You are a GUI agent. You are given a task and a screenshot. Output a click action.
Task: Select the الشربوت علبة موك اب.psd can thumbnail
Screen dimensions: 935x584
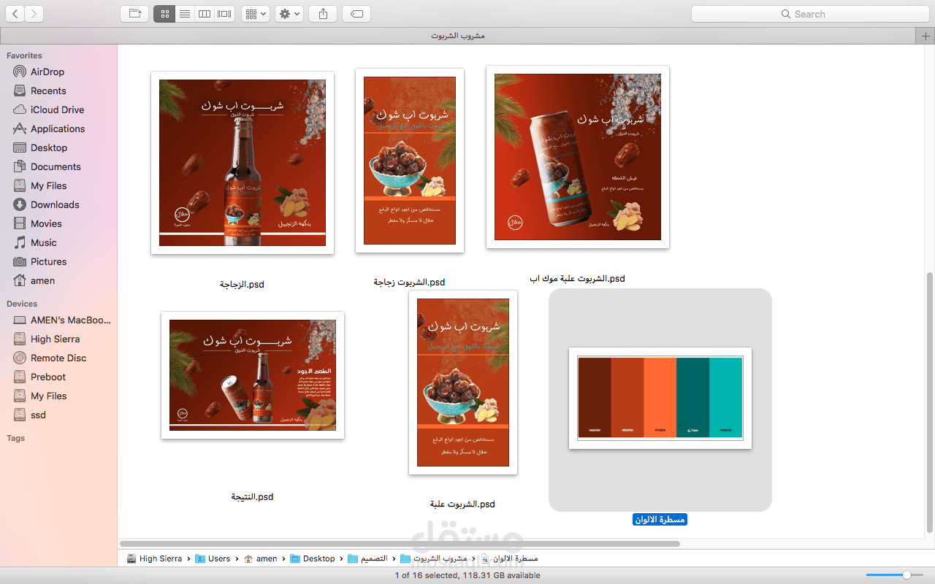coord(578,157)
